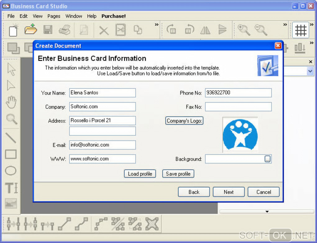Click the Copy icon in toolbar
Screen dimensions: 317x243
(x=138, y=30)
